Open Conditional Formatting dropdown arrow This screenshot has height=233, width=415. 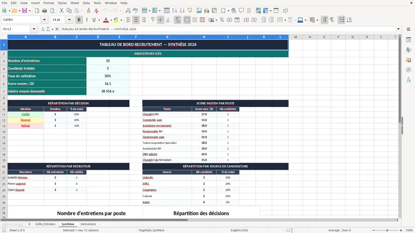click(317, 20)
